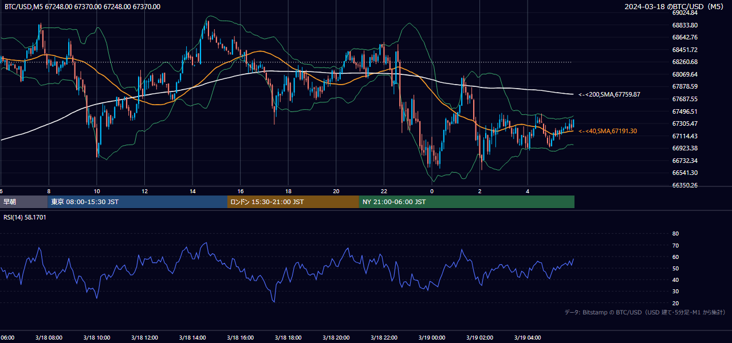Click the 3/18 14:00 time axis label
The image size is (732, 343).
[192, 338]
